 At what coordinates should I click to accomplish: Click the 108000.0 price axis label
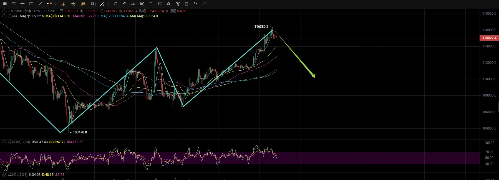[489, 95]
